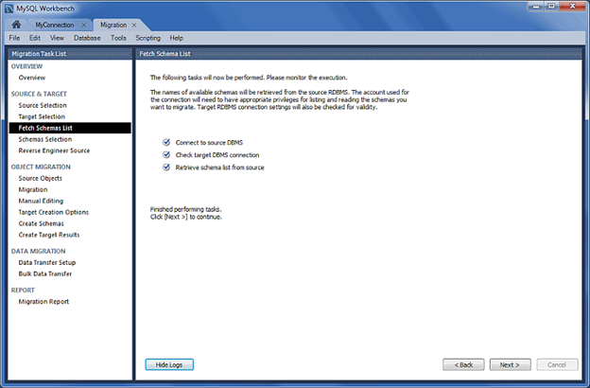Open the Scripting menu
The height and width of the screenshot is (388, 590).
point(147,38)
